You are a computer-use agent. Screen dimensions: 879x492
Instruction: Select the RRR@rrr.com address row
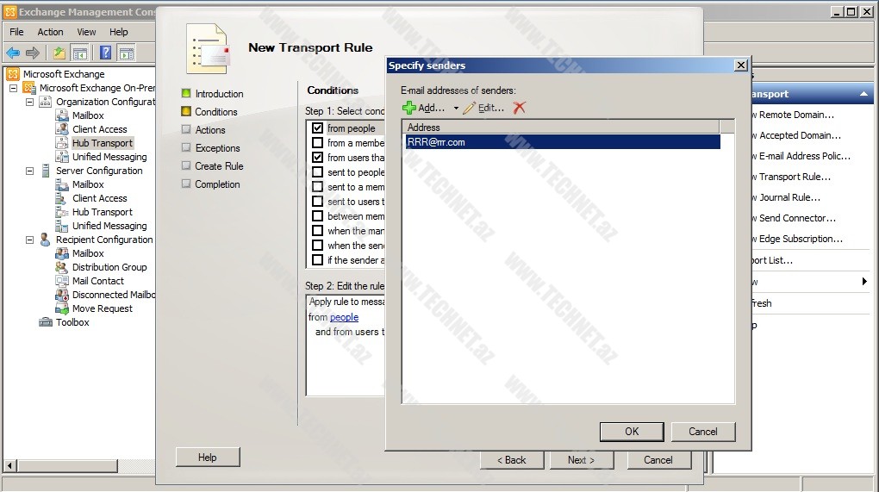click(560, 142)
